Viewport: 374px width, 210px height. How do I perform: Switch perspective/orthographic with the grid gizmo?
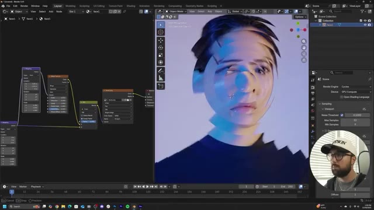pos(304,60)
